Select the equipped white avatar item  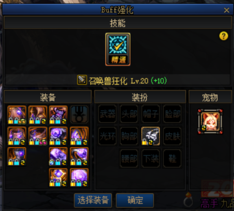[x=151, y=136]
